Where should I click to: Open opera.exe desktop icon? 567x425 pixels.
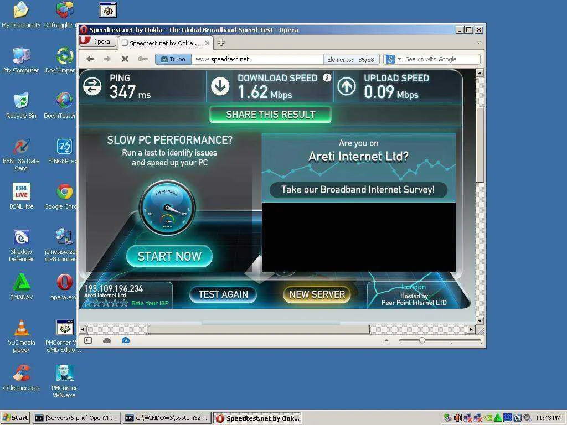tap(64, 287)
